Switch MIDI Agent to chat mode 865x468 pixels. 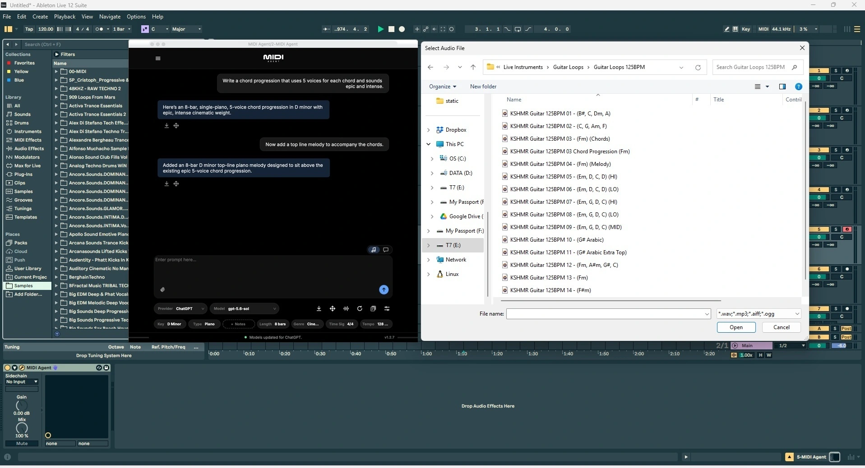386,250
